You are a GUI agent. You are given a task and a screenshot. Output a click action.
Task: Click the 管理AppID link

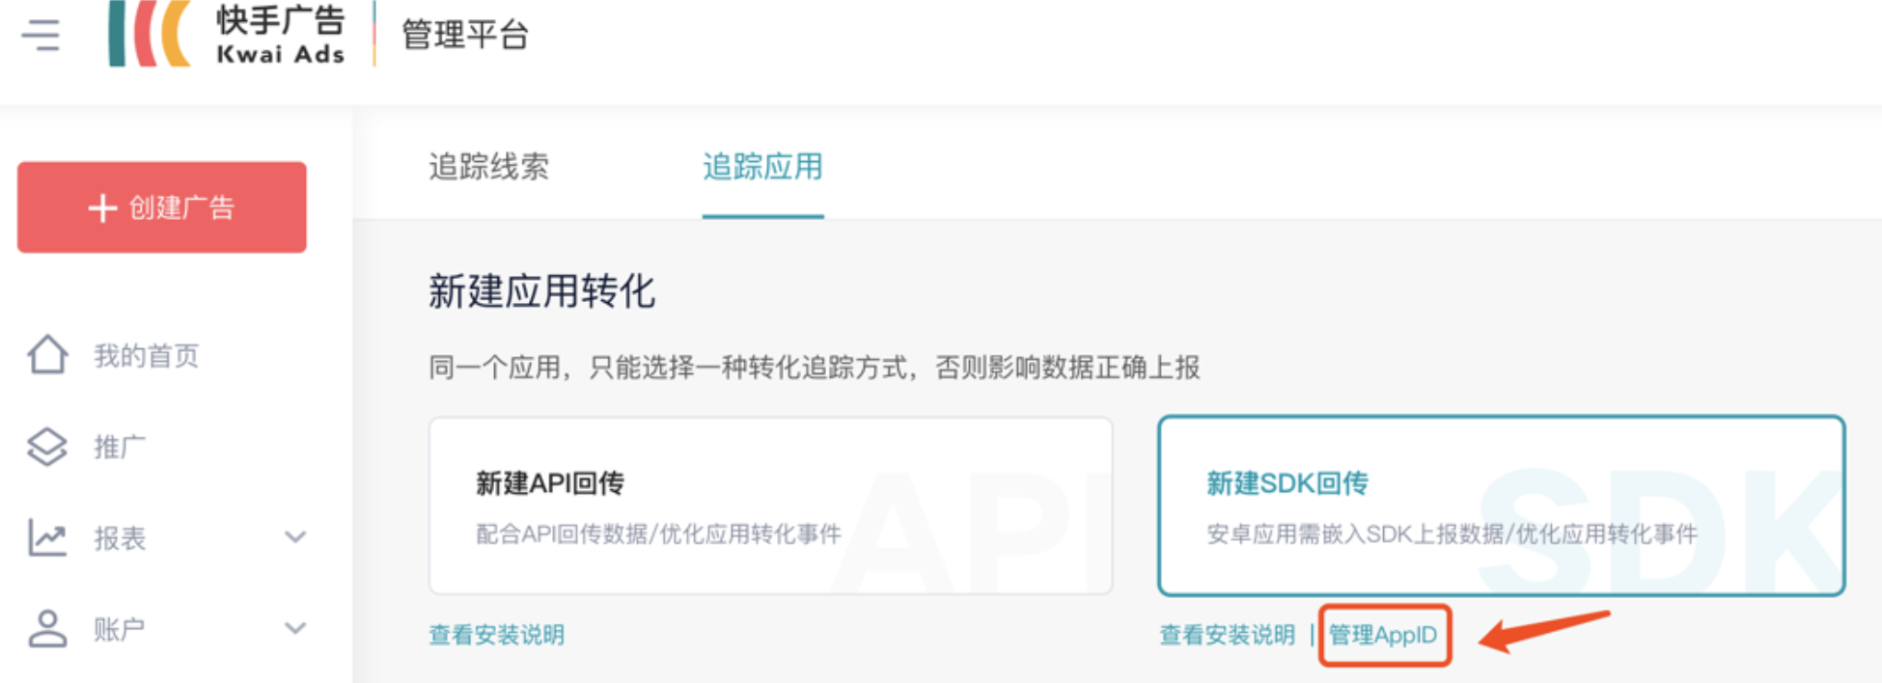(1383, 635)
